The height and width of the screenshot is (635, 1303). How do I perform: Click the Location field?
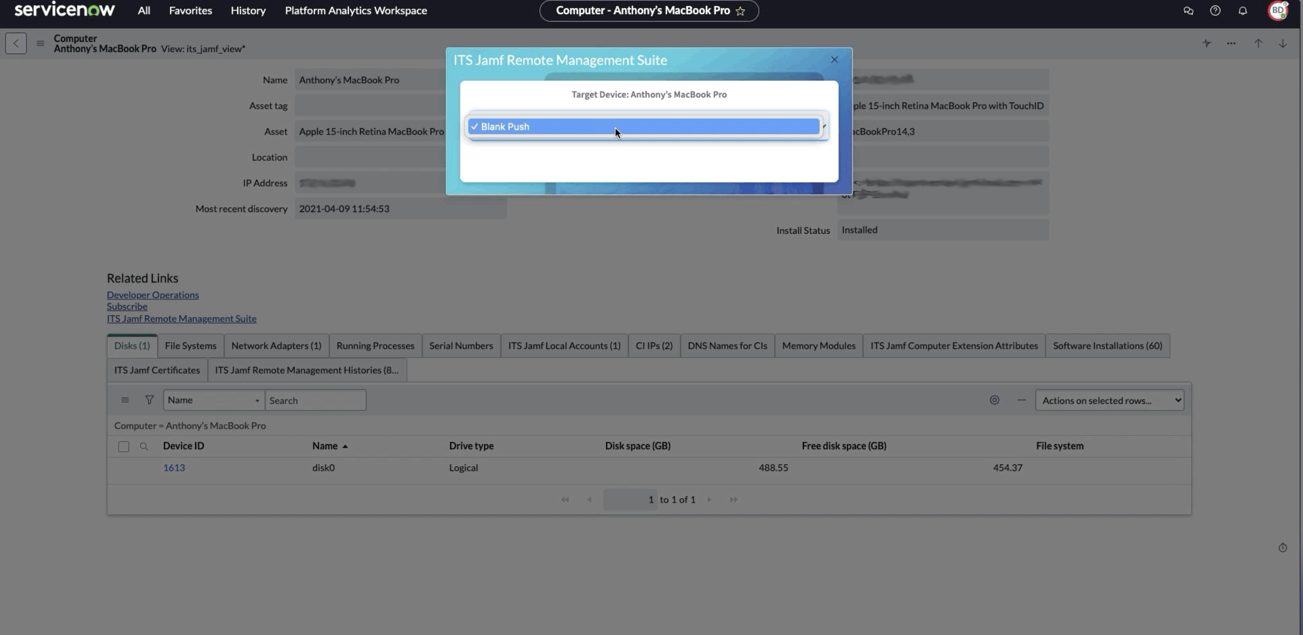click(x=370, y=157)
